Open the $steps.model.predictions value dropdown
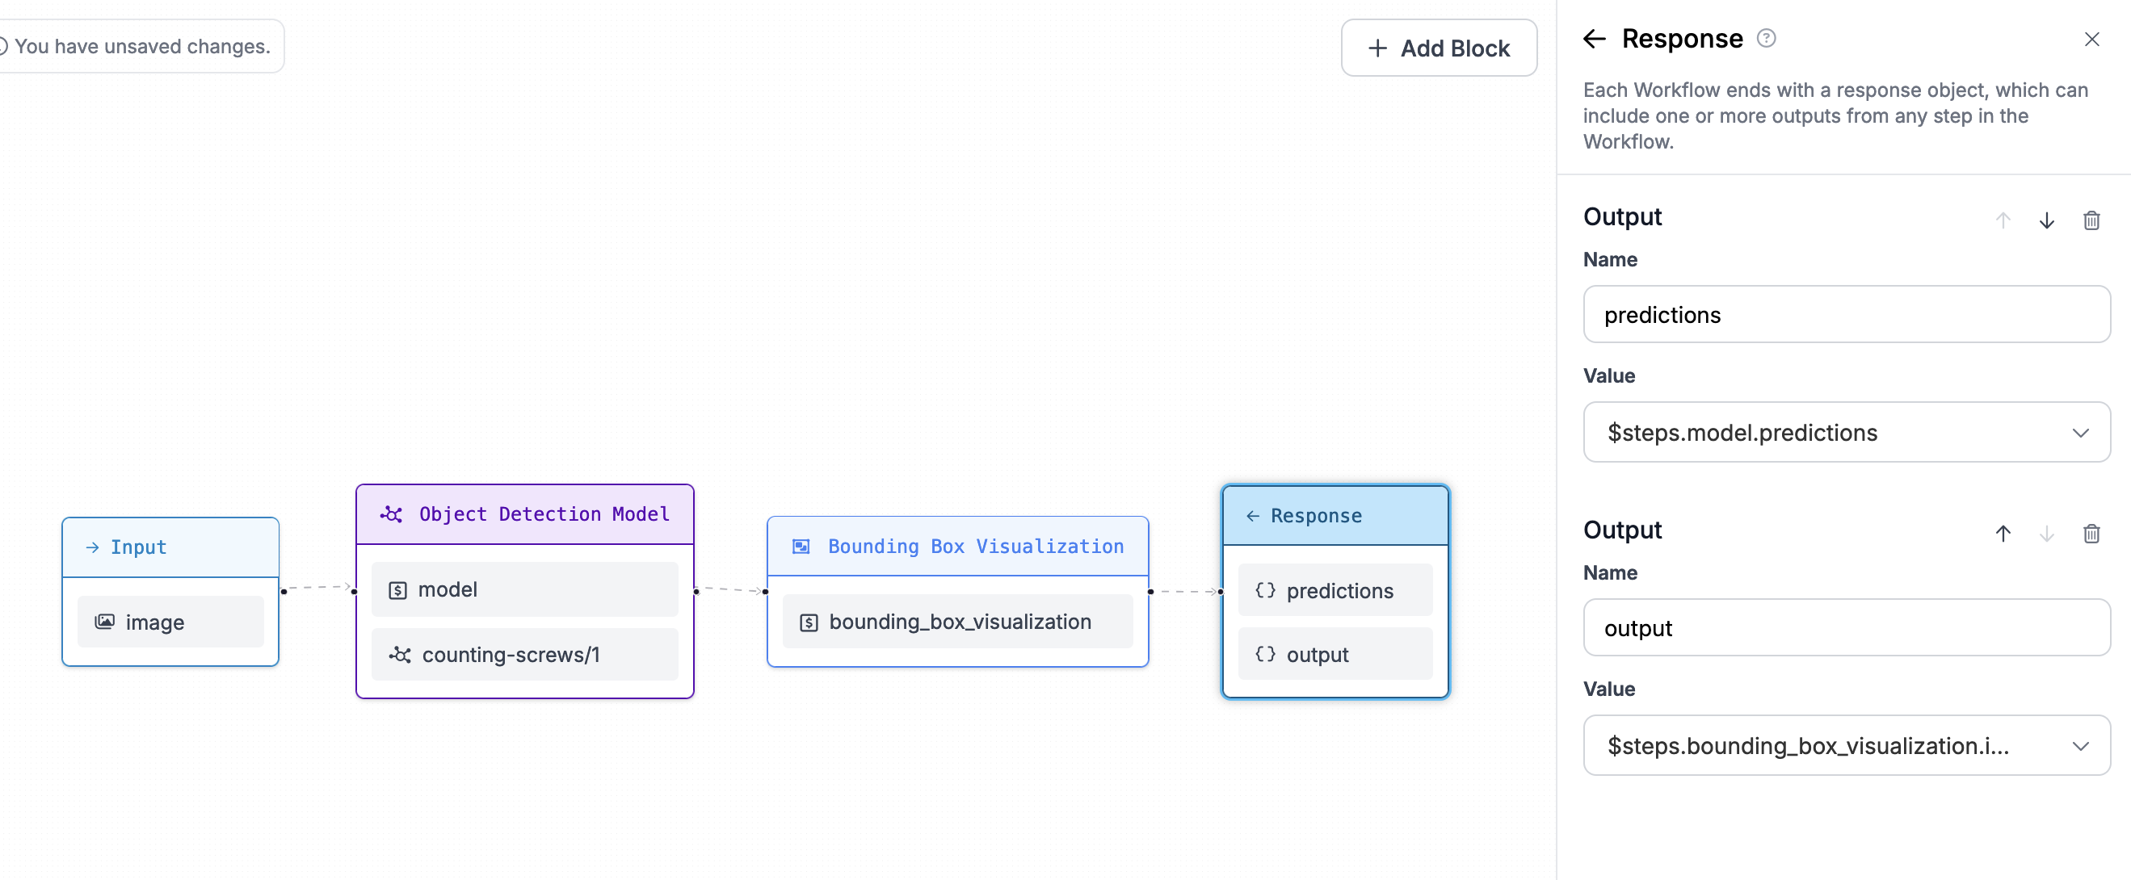 [x=2083, y=432]
